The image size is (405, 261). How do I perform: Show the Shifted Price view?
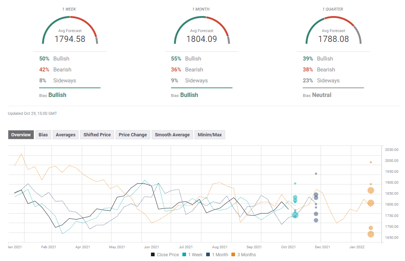coord(97,135)
